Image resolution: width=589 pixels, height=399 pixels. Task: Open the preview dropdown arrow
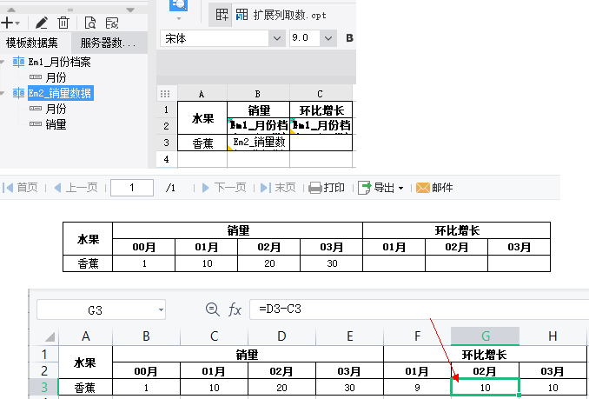pos(179,19)
